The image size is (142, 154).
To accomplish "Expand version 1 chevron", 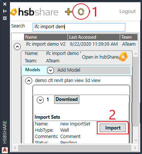I will 40,100.
